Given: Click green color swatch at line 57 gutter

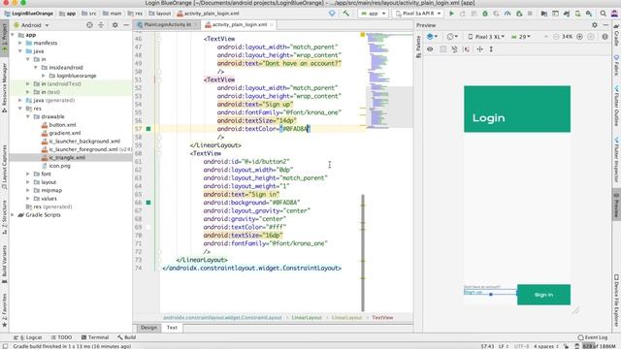Looking at the screenshot, I should [148, 129].
